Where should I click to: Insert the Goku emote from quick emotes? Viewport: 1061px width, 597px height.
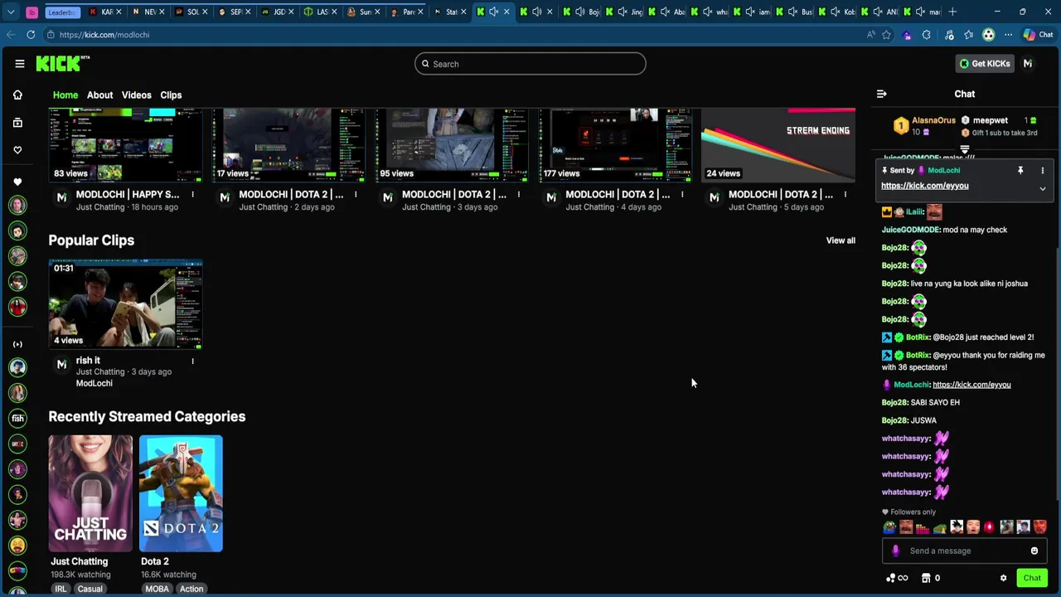coord(956,527)
